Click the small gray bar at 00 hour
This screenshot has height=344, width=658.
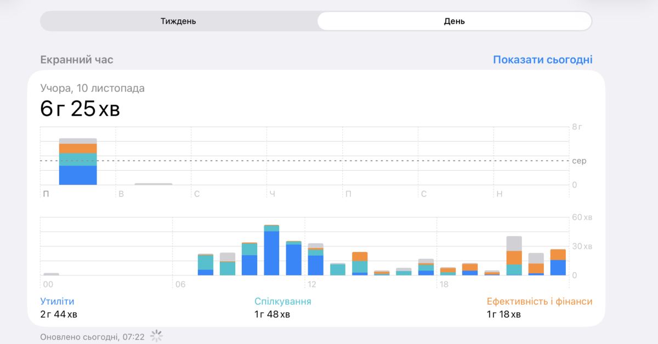tap(51, 274)
